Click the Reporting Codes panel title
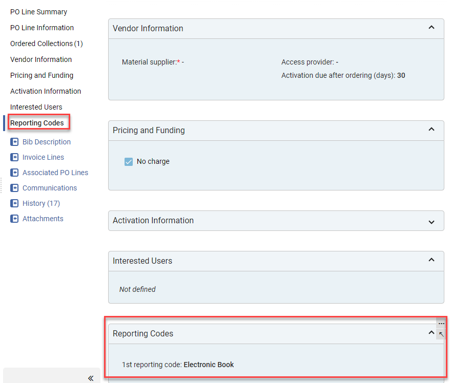 [143, 333]
